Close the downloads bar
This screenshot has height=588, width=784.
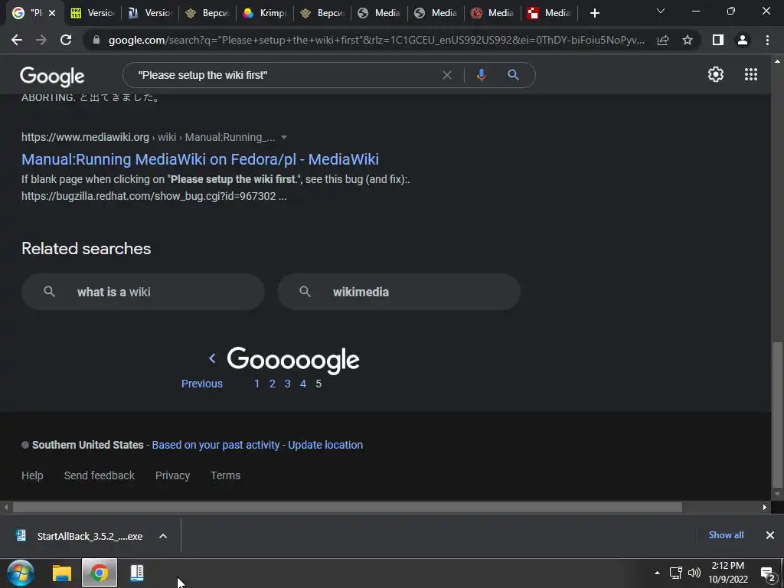[x=770, y=535]
